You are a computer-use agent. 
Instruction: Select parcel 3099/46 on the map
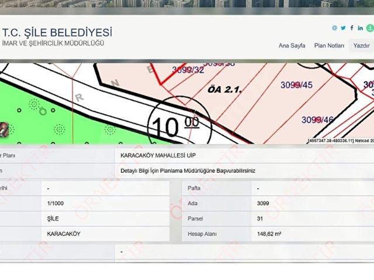click(317, 120)
